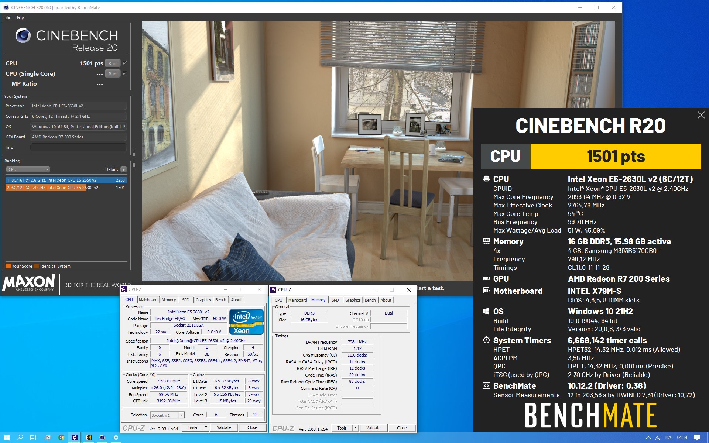The image size is (709, 443).
Task: Select ranking entry Xeon E5-2630L v2 1501
Action: click(66, 188)
